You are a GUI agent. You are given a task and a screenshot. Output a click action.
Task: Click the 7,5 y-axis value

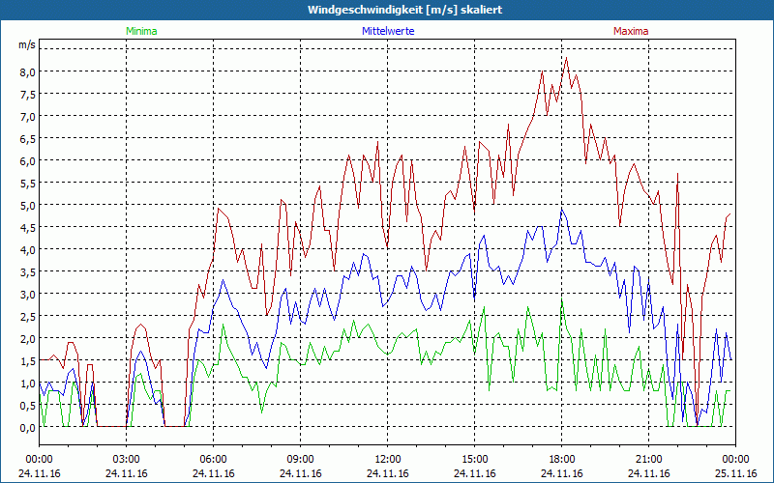click(28, 94)
